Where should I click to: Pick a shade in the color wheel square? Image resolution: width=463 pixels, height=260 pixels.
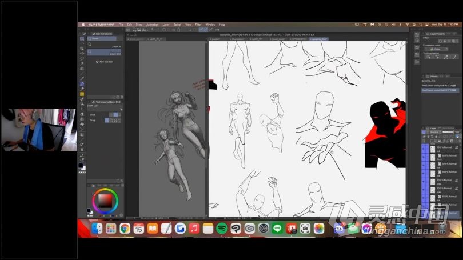pyautogui.click(x=105, y=201)
